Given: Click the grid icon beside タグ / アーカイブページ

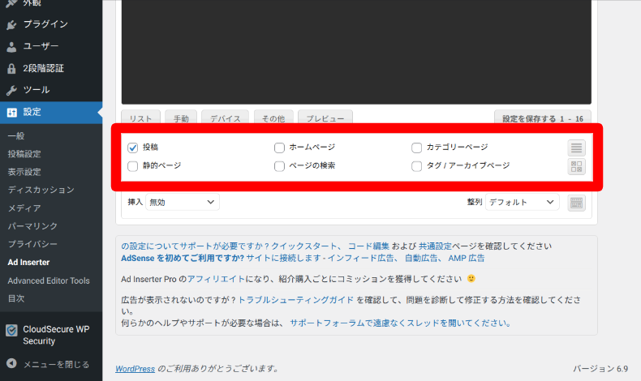Looking at the screenshot, I should tap(576, 167).
